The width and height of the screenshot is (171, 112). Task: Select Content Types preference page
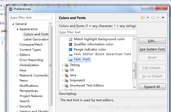pyautogui.click(x=30, y=50)
